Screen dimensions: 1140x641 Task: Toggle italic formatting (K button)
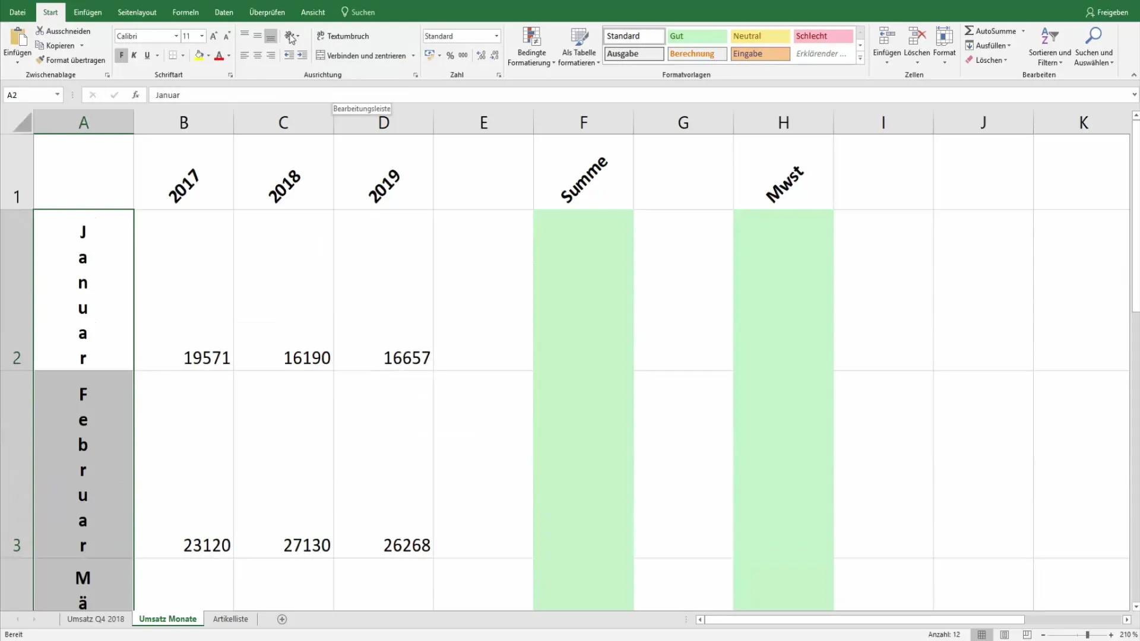click(x=134, y=56)
